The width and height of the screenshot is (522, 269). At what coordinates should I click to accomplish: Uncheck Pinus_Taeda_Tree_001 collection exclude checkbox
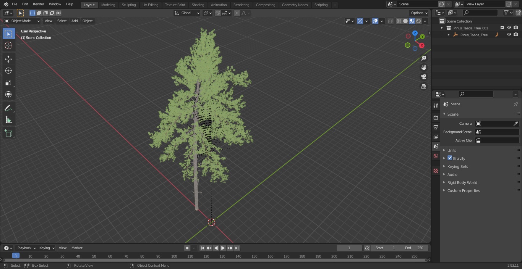tap(502, 28)
